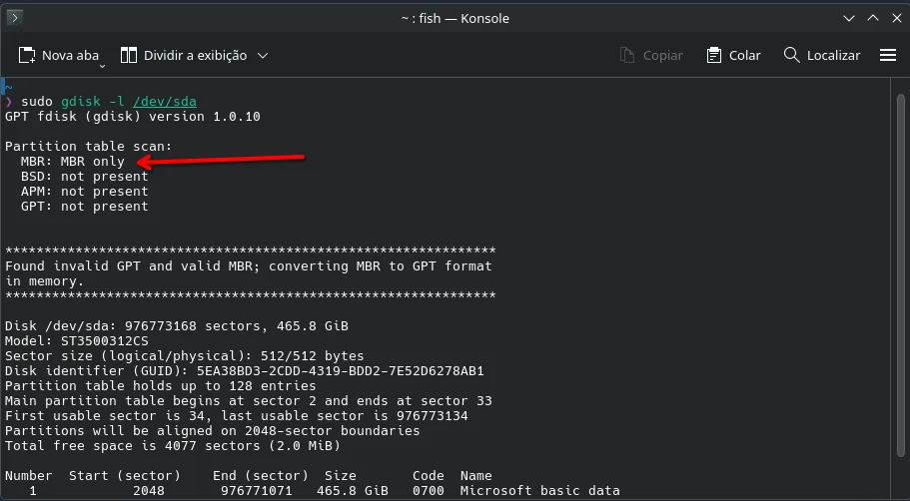Click the 'Partition table holds up to 128 entries' line
Viewport: 910px width, 501px height.
coord(160,386)
